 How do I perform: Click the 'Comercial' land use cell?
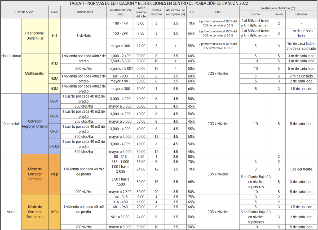[11, 124]
